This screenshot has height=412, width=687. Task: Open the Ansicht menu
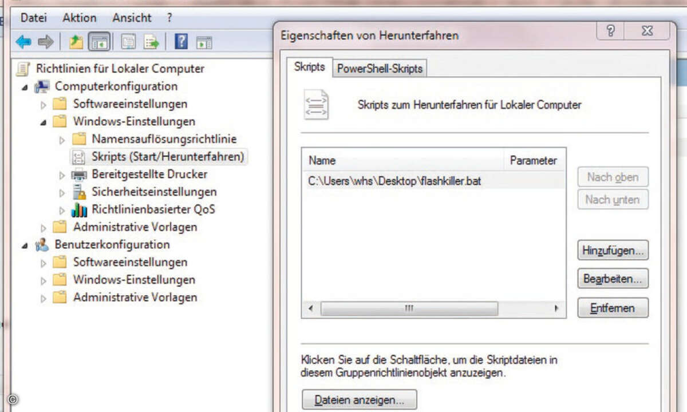(x=132, y=18)
